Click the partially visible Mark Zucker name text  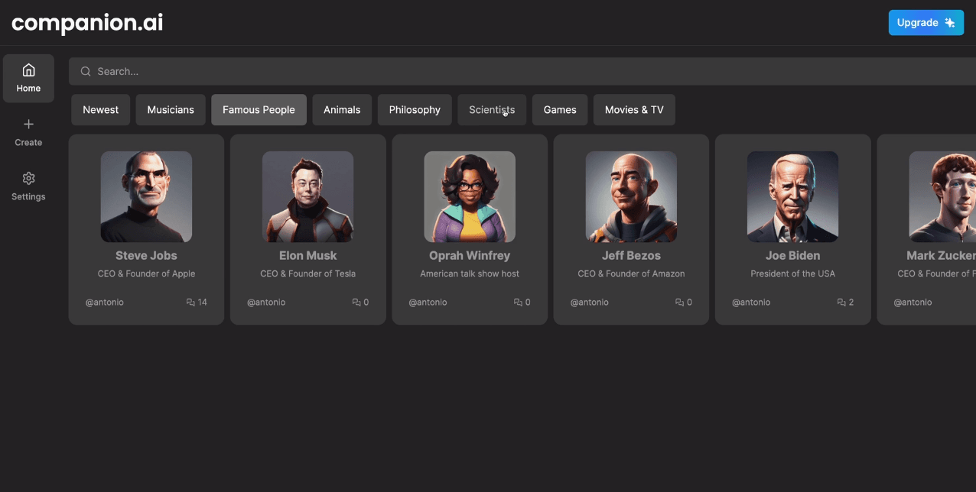(x=942, y=256)
